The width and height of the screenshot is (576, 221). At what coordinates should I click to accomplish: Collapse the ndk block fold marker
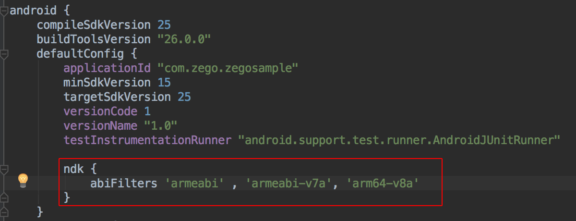tap(4, 170)
